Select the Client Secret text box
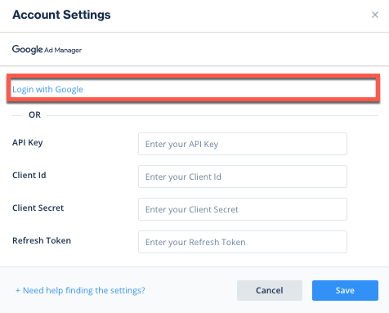 tap(243, 209)
